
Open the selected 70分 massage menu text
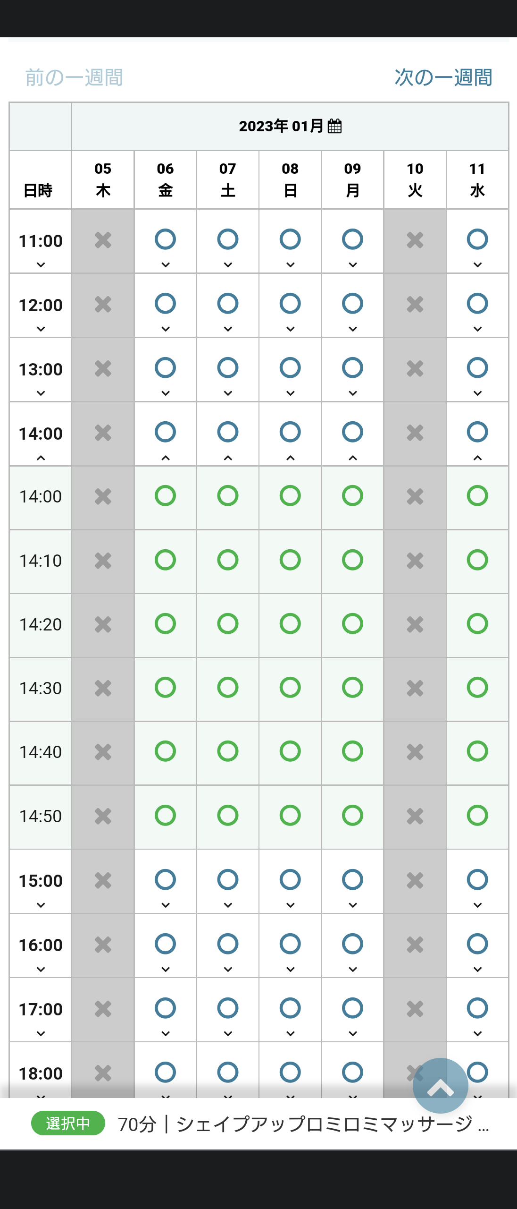tap(303, 1124)
